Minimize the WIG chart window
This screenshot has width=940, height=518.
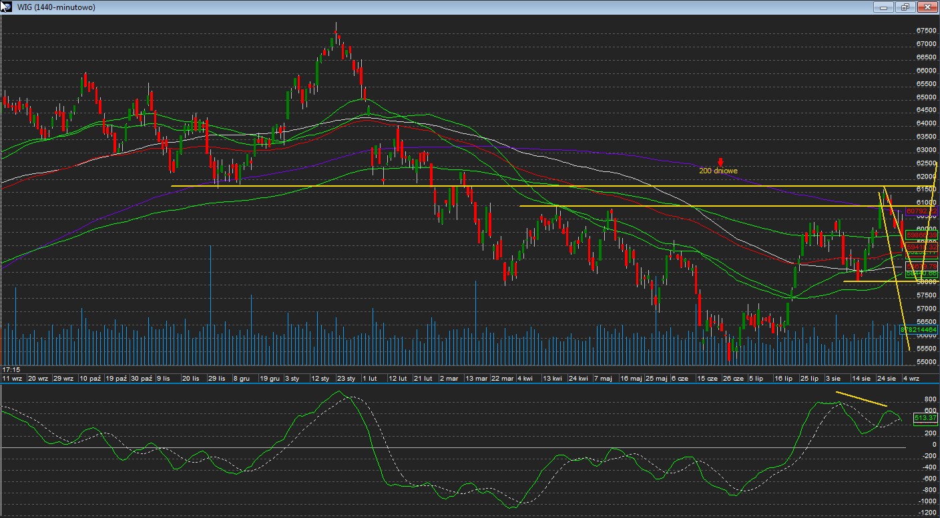[883, 7]
